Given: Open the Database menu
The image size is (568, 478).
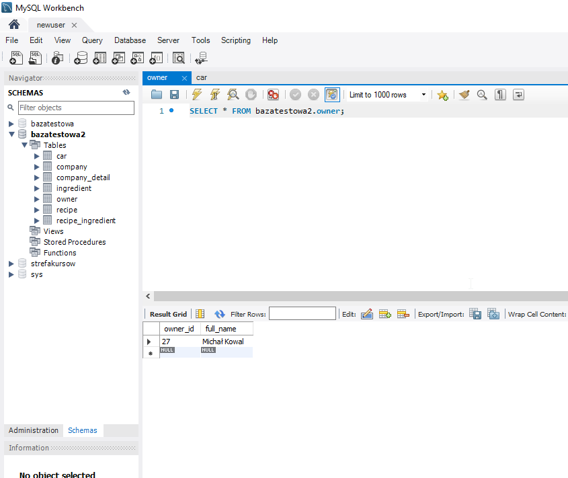Looking at the screenshot, I should pyautogui.click(x=130, y=40).
